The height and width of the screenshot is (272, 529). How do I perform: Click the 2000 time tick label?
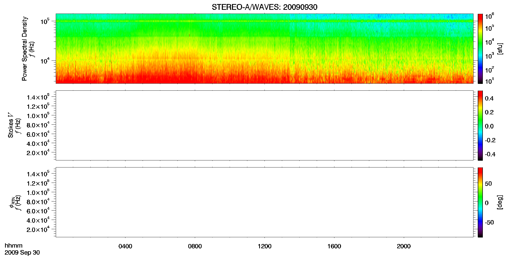click(x=404, y=246)
